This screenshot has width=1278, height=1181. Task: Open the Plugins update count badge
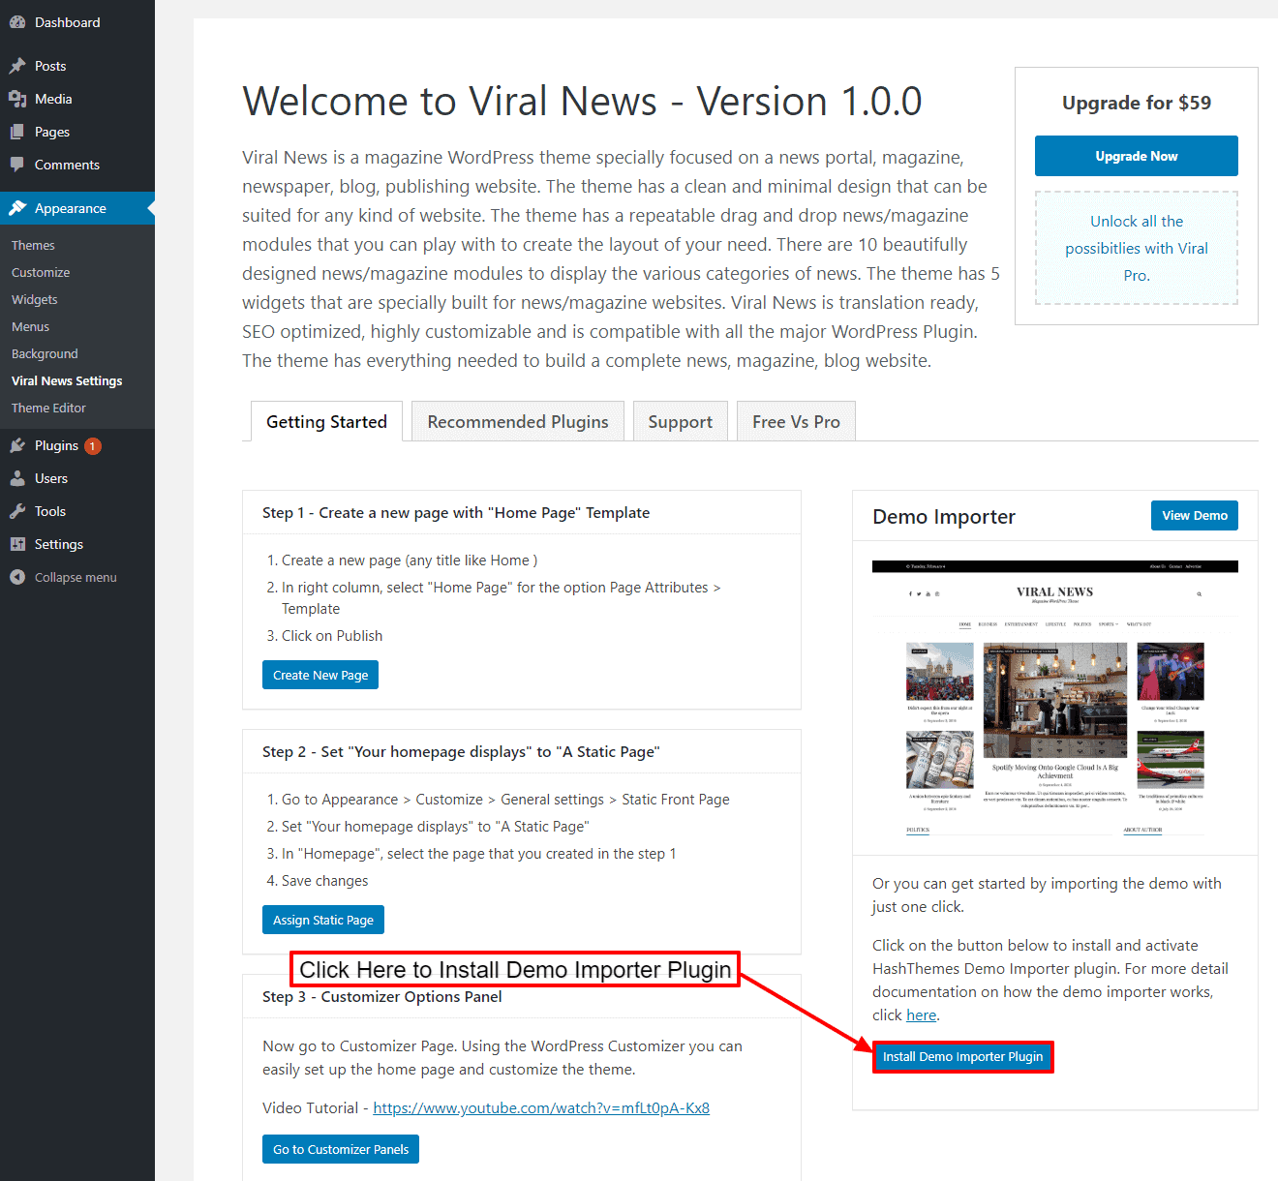[93, 446]
